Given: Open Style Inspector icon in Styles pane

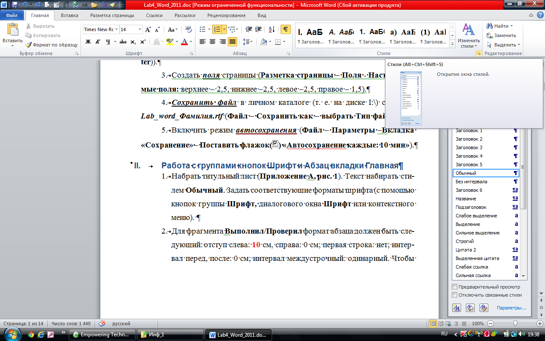Looking at the screenshot, I should (x=470, y=307).
